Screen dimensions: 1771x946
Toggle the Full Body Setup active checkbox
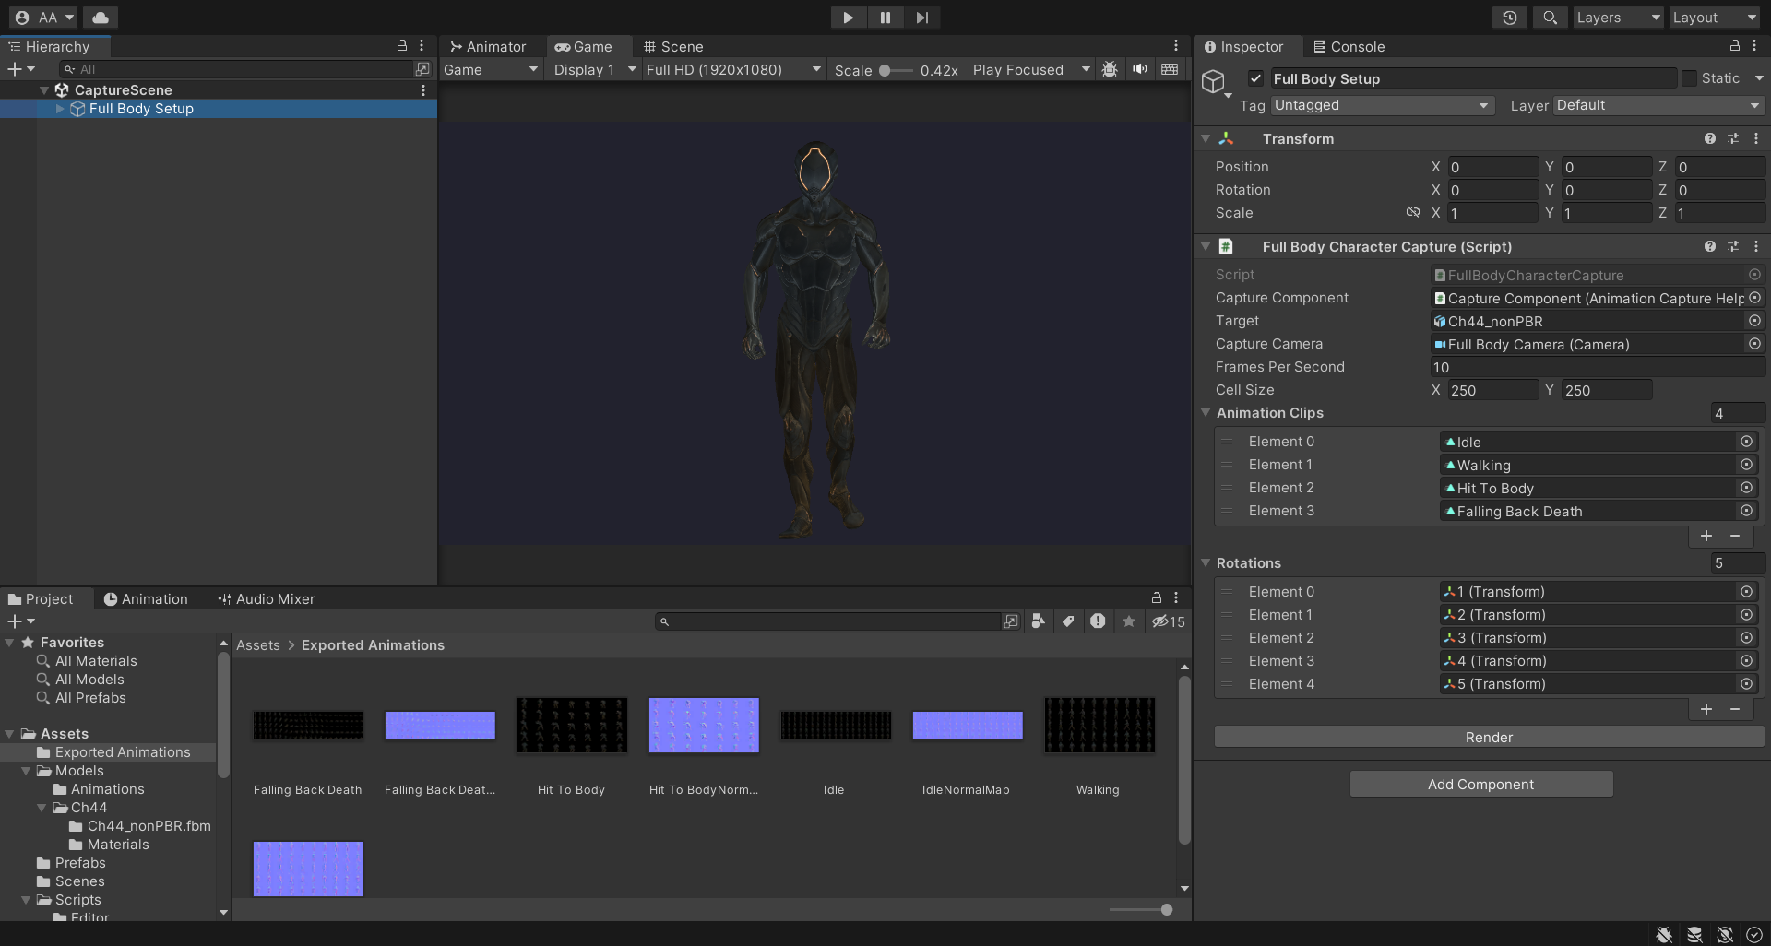[1255, 78]
